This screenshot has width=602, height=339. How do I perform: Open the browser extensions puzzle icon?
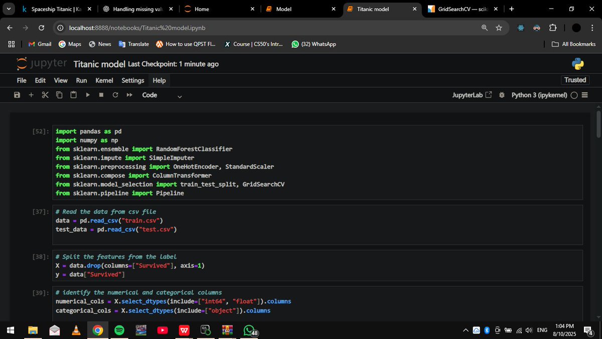point(553,28)
